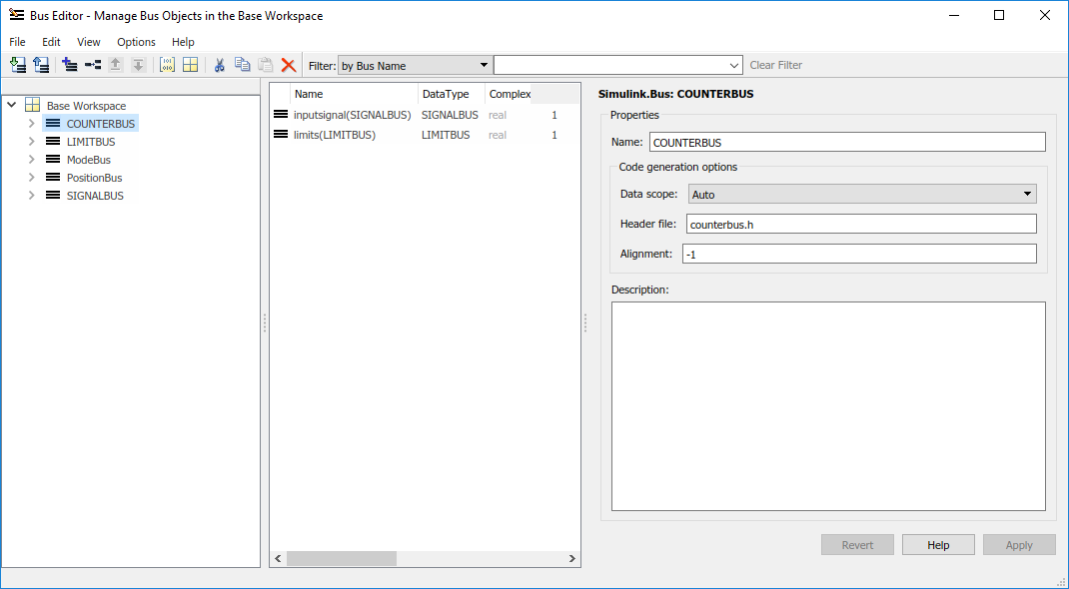
Task: Click the Header file input field
Action: click(862, 224)
